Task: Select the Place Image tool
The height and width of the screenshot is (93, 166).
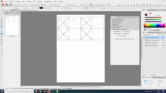Action: pyautogui.click(x=2, y=34)
